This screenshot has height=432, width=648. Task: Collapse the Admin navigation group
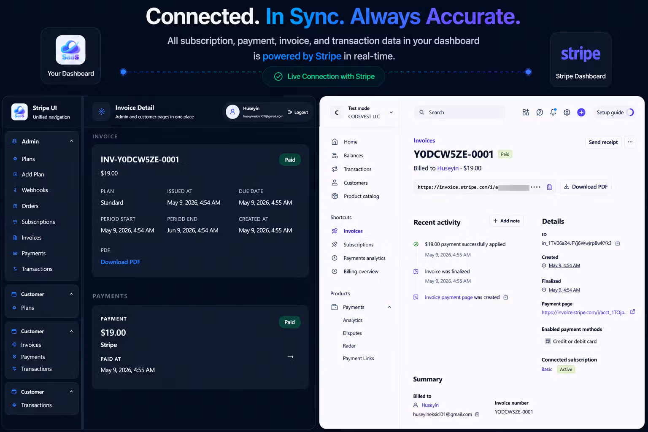(x=71, y=141)
